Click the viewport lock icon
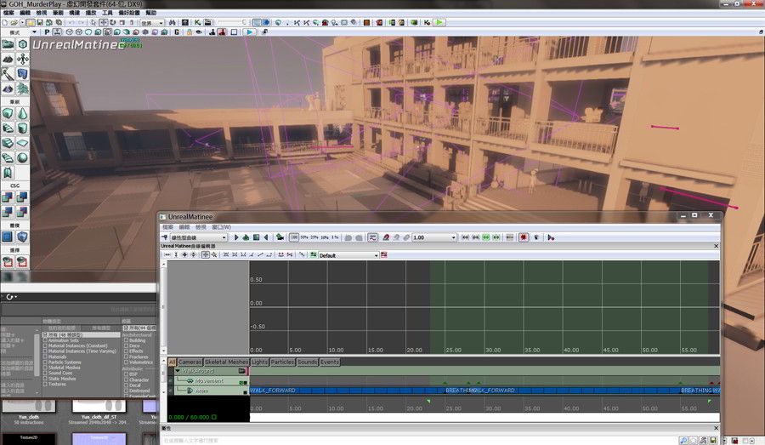The height and width of the screenshot is (445, 765). [189, 32]
